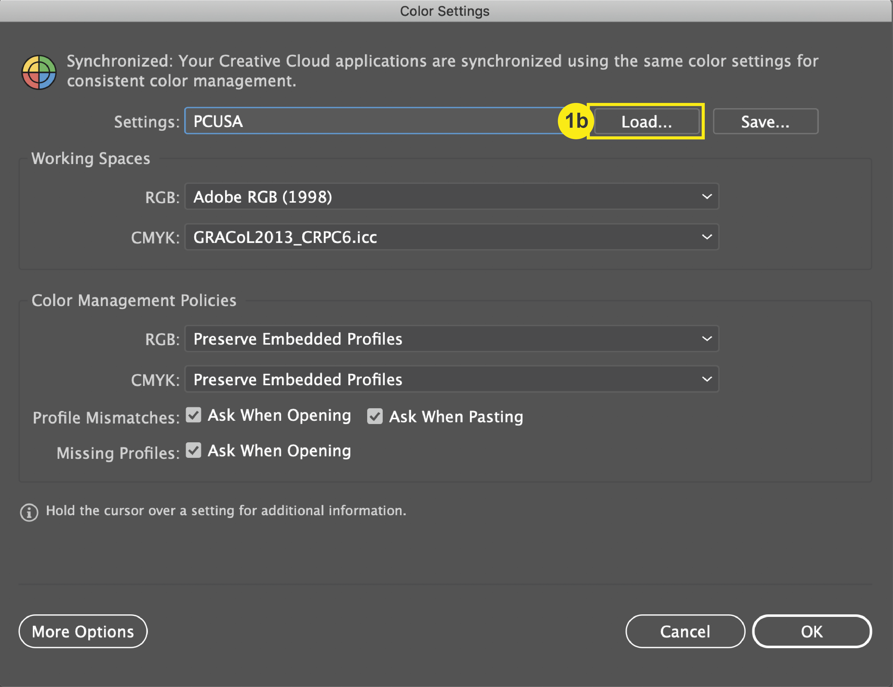Screen dimensions: 893x687
Task: Cancel the Color Settings dialog
Action: point(685,631)
